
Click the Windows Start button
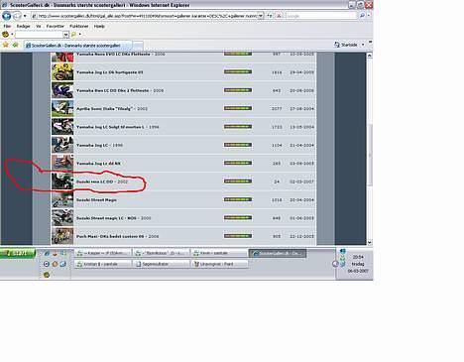18,253
